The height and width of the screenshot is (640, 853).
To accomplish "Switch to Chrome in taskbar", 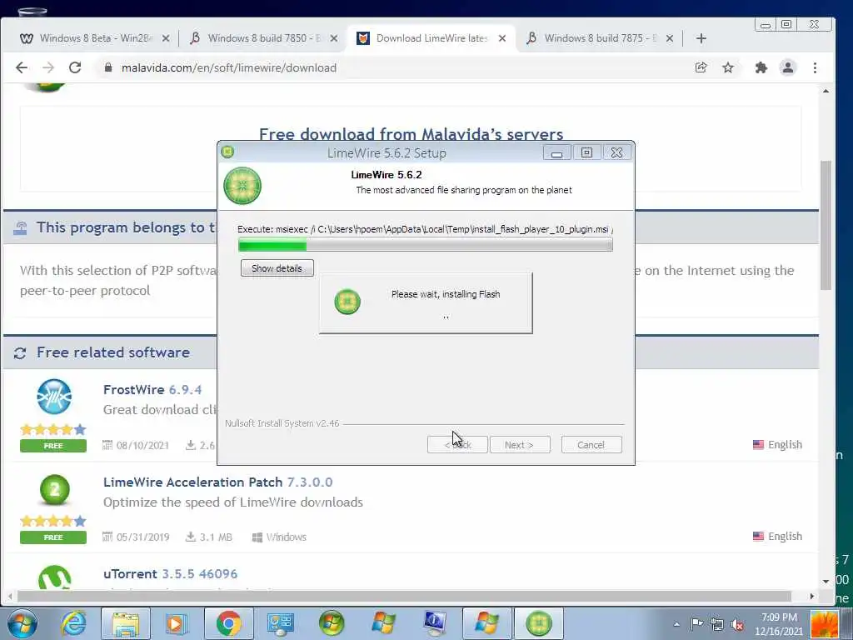I will click(228, 623).
